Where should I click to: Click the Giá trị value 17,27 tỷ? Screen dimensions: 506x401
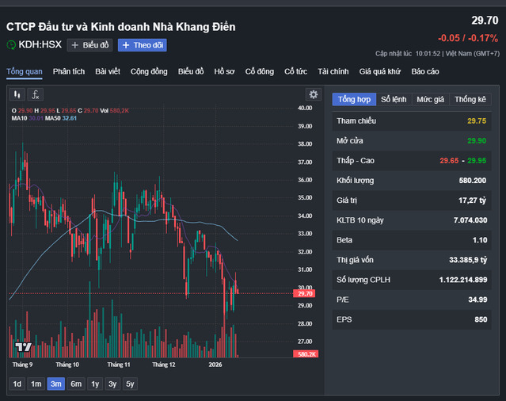click(473, 200)
